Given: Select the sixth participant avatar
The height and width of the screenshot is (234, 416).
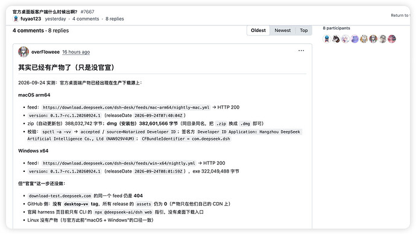Looking at the screenshot, I should (x=373, y=39).
